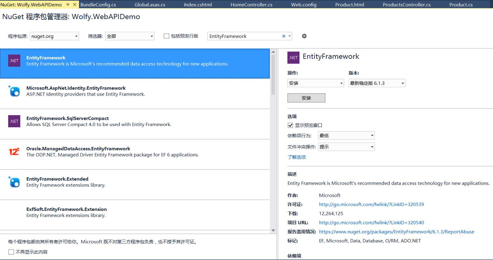Select Microsoft.AspNet.Identity.EntityFramework package

135,94
